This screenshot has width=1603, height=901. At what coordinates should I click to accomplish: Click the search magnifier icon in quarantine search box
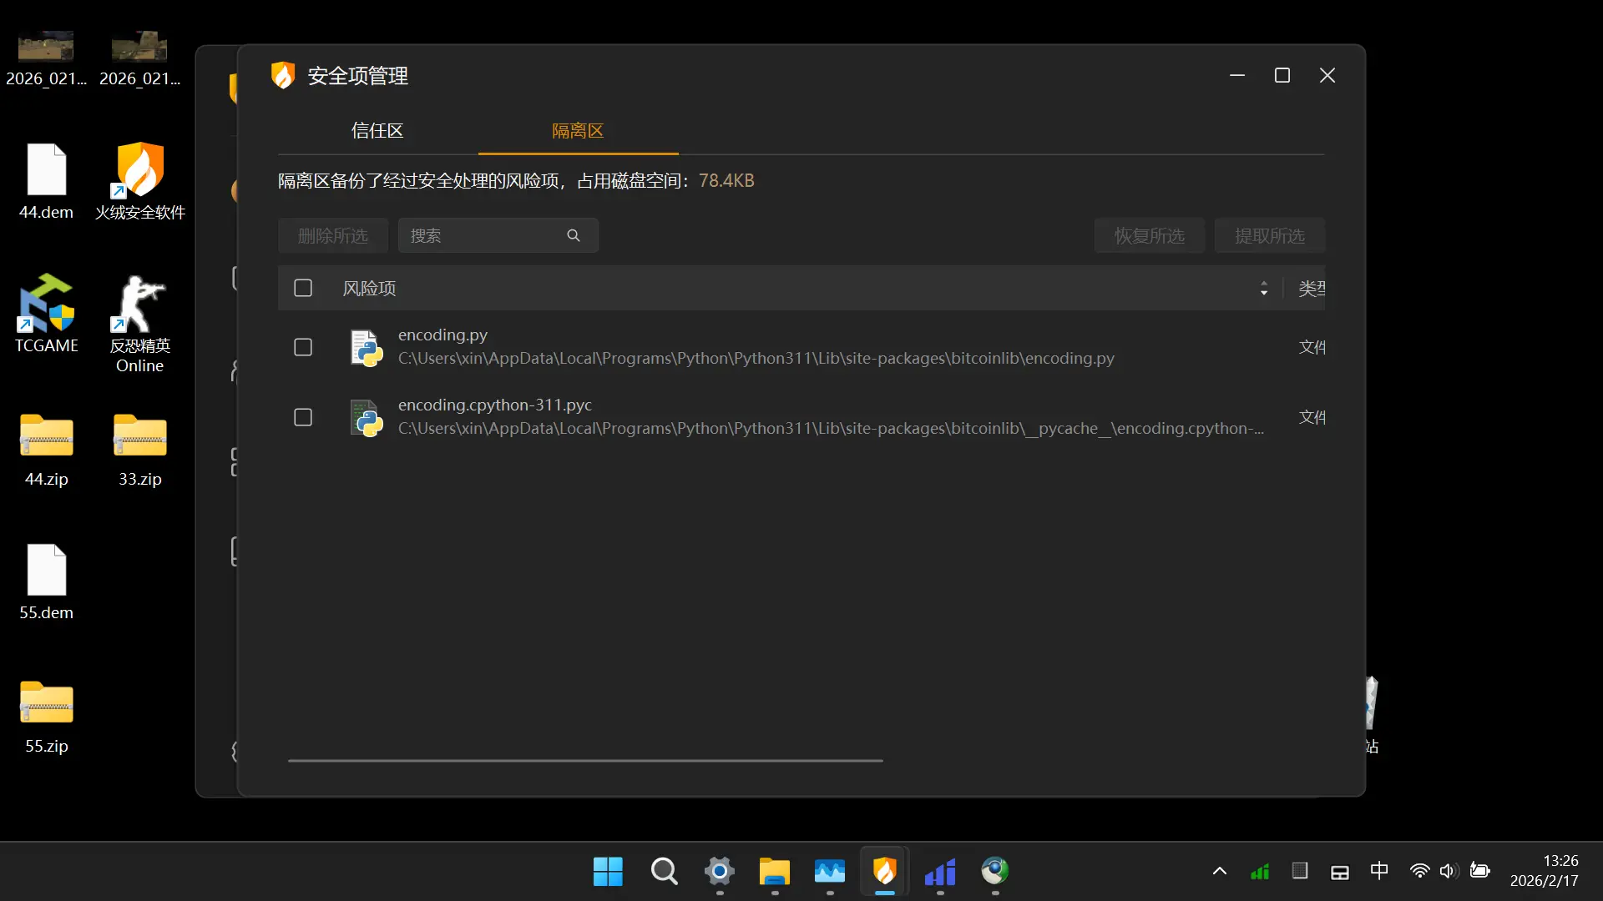coord(573,236)
